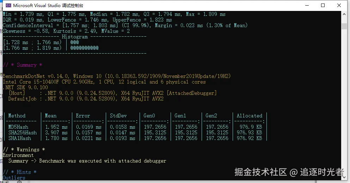Click the Histogram separator heading
Screen dimensions: 350x183
click(74, 37)
